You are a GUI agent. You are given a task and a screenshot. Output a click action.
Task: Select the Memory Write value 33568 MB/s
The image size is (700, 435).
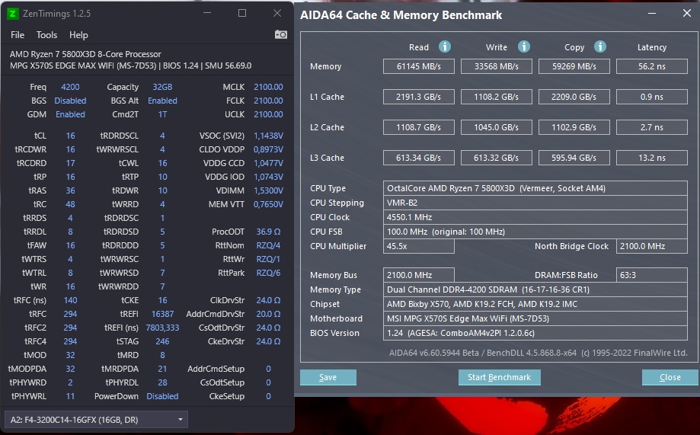497,66
